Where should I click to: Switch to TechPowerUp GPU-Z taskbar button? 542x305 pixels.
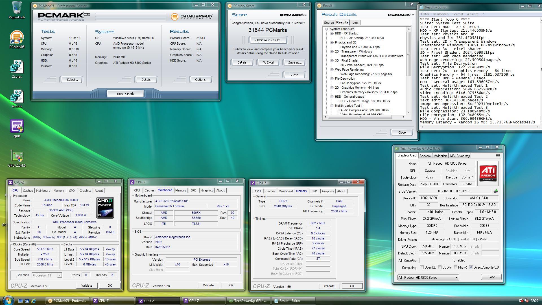pyautogui.click(x=249, y=301)
